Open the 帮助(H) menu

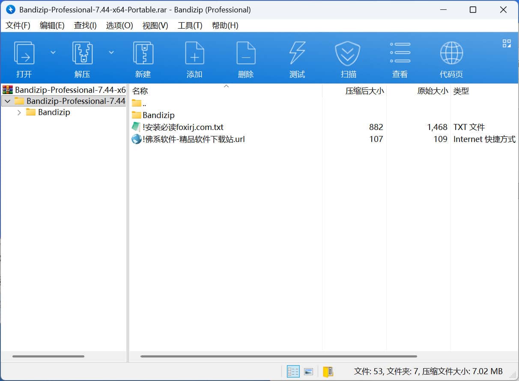[x=225, y=25]
